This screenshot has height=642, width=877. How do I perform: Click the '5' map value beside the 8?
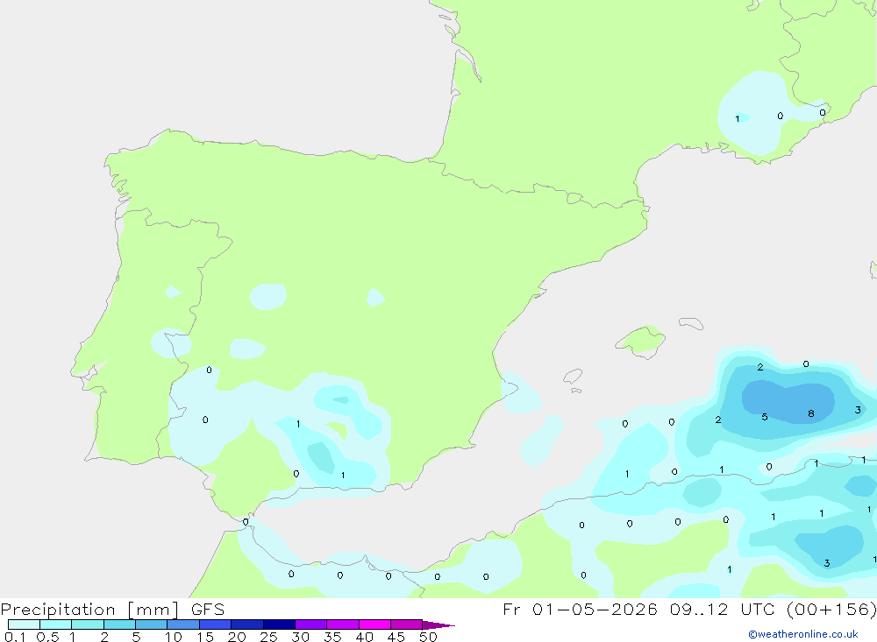(x=765, y=417)
